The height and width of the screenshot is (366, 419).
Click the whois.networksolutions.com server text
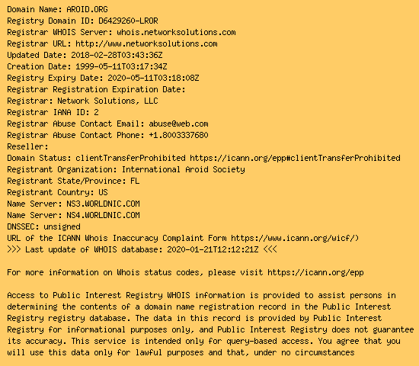tap(177, 32)
